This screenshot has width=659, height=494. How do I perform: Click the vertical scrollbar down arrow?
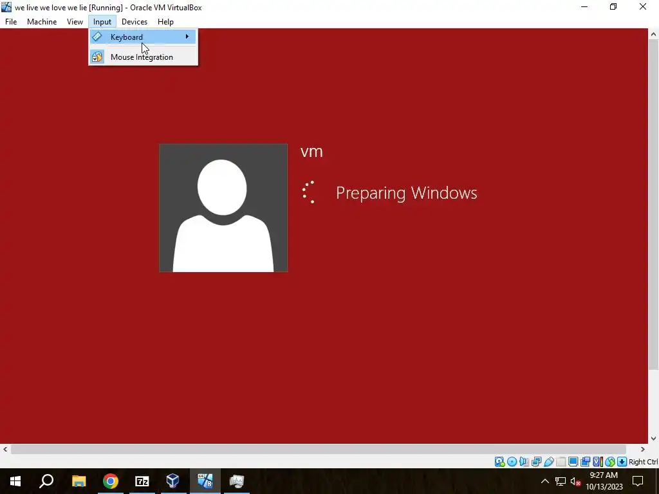click(654, 438)
